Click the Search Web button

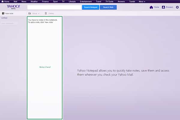pyautogui.click(x=108, y=7)
